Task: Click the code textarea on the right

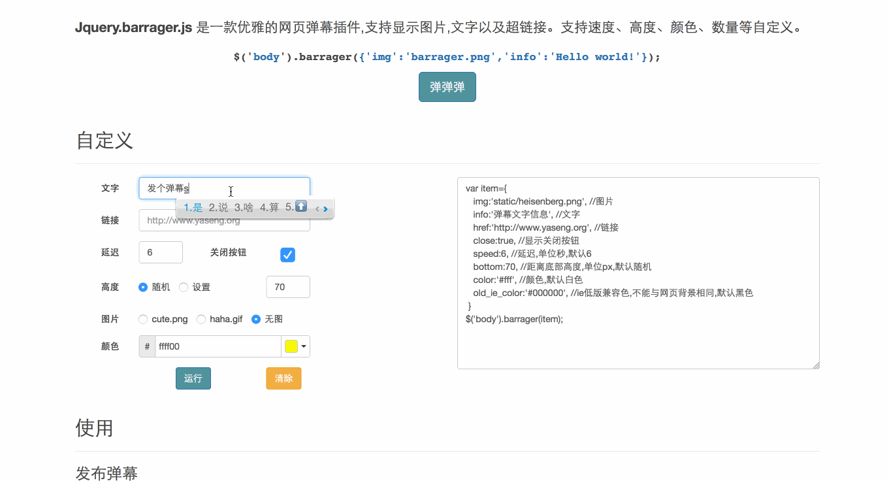Action: tap(638, 273)
